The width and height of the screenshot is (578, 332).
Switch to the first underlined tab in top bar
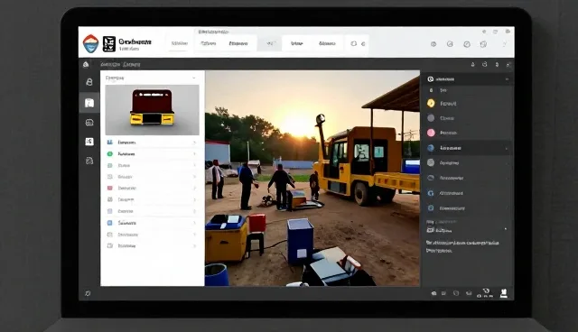180,43
